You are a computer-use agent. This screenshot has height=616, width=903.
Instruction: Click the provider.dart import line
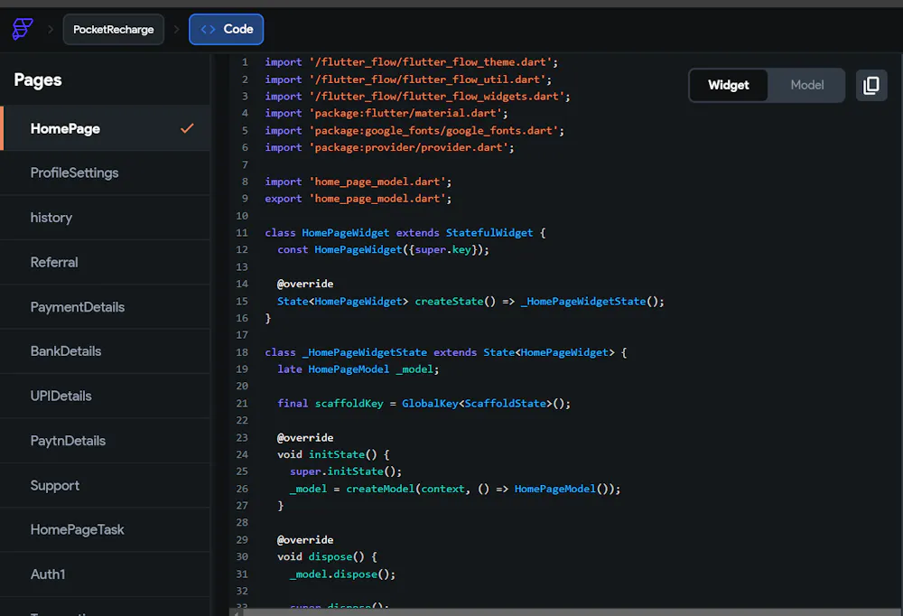pos(389,147)
